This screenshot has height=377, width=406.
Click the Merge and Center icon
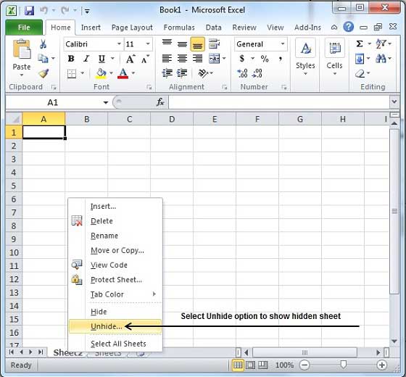tap(215, 59)
